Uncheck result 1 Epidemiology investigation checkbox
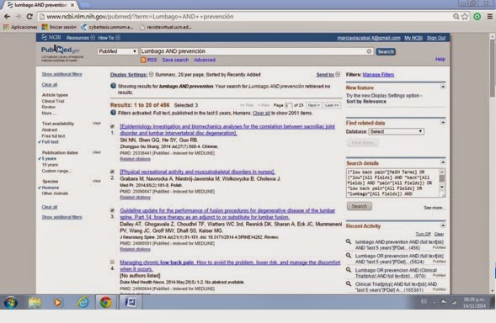This screenshot has height=323, width=496. 112,126
